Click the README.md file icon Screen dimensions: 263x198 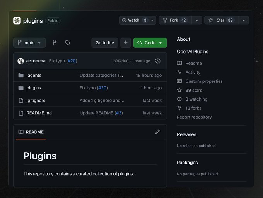(21, 113)
